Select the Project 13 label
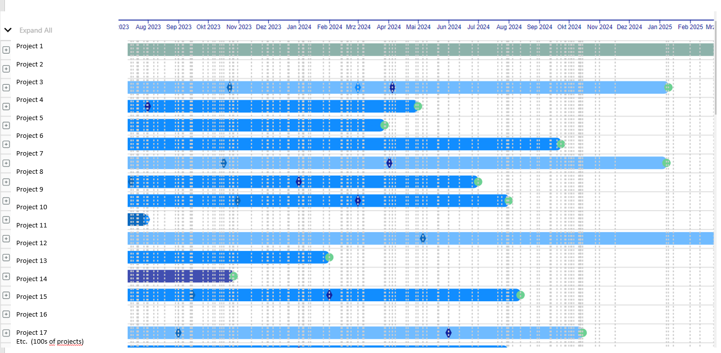The image size is (721, 353). 32,261
